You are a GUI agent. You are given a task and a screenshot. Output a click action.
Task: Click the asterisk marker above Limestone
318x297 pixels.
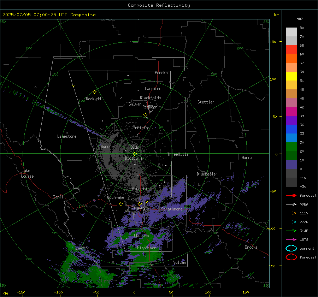67,133
